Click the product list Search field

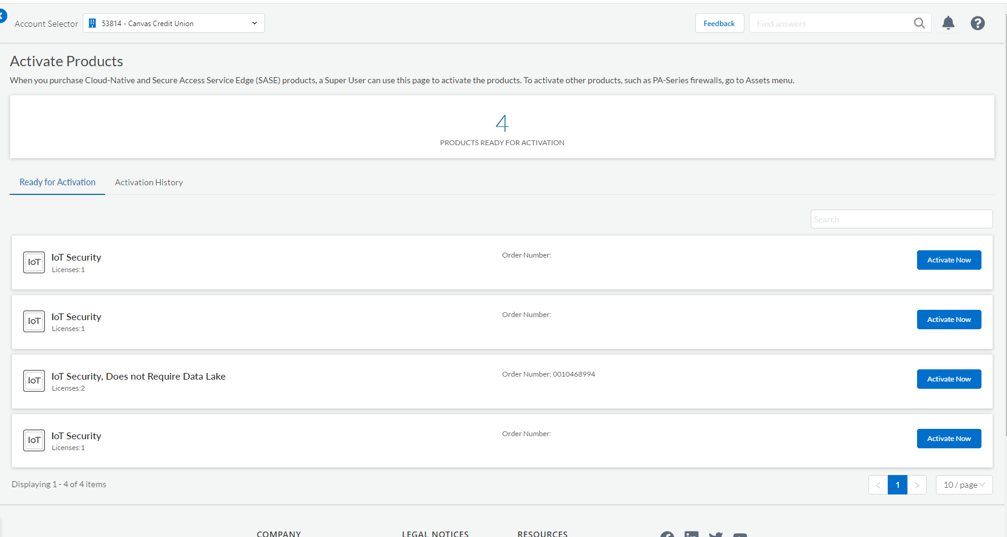[901, 219]
